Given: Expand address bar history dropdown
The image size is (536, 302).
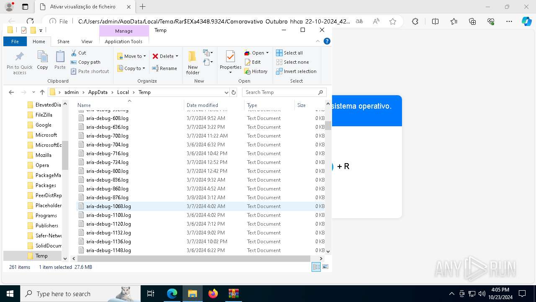Looking at the screenshot, I should [x=227, y=92].
